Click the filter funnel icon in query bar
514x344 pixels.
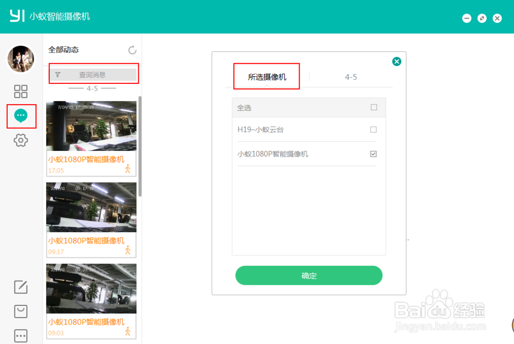[58, 74]
